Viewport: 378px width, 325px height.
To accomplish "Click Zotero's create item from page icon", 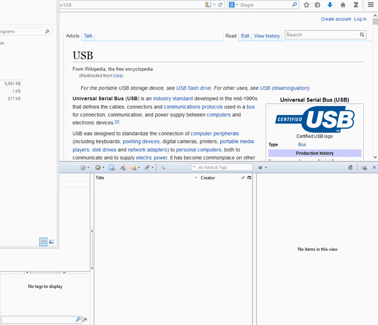I will click(x=111, y=168).
